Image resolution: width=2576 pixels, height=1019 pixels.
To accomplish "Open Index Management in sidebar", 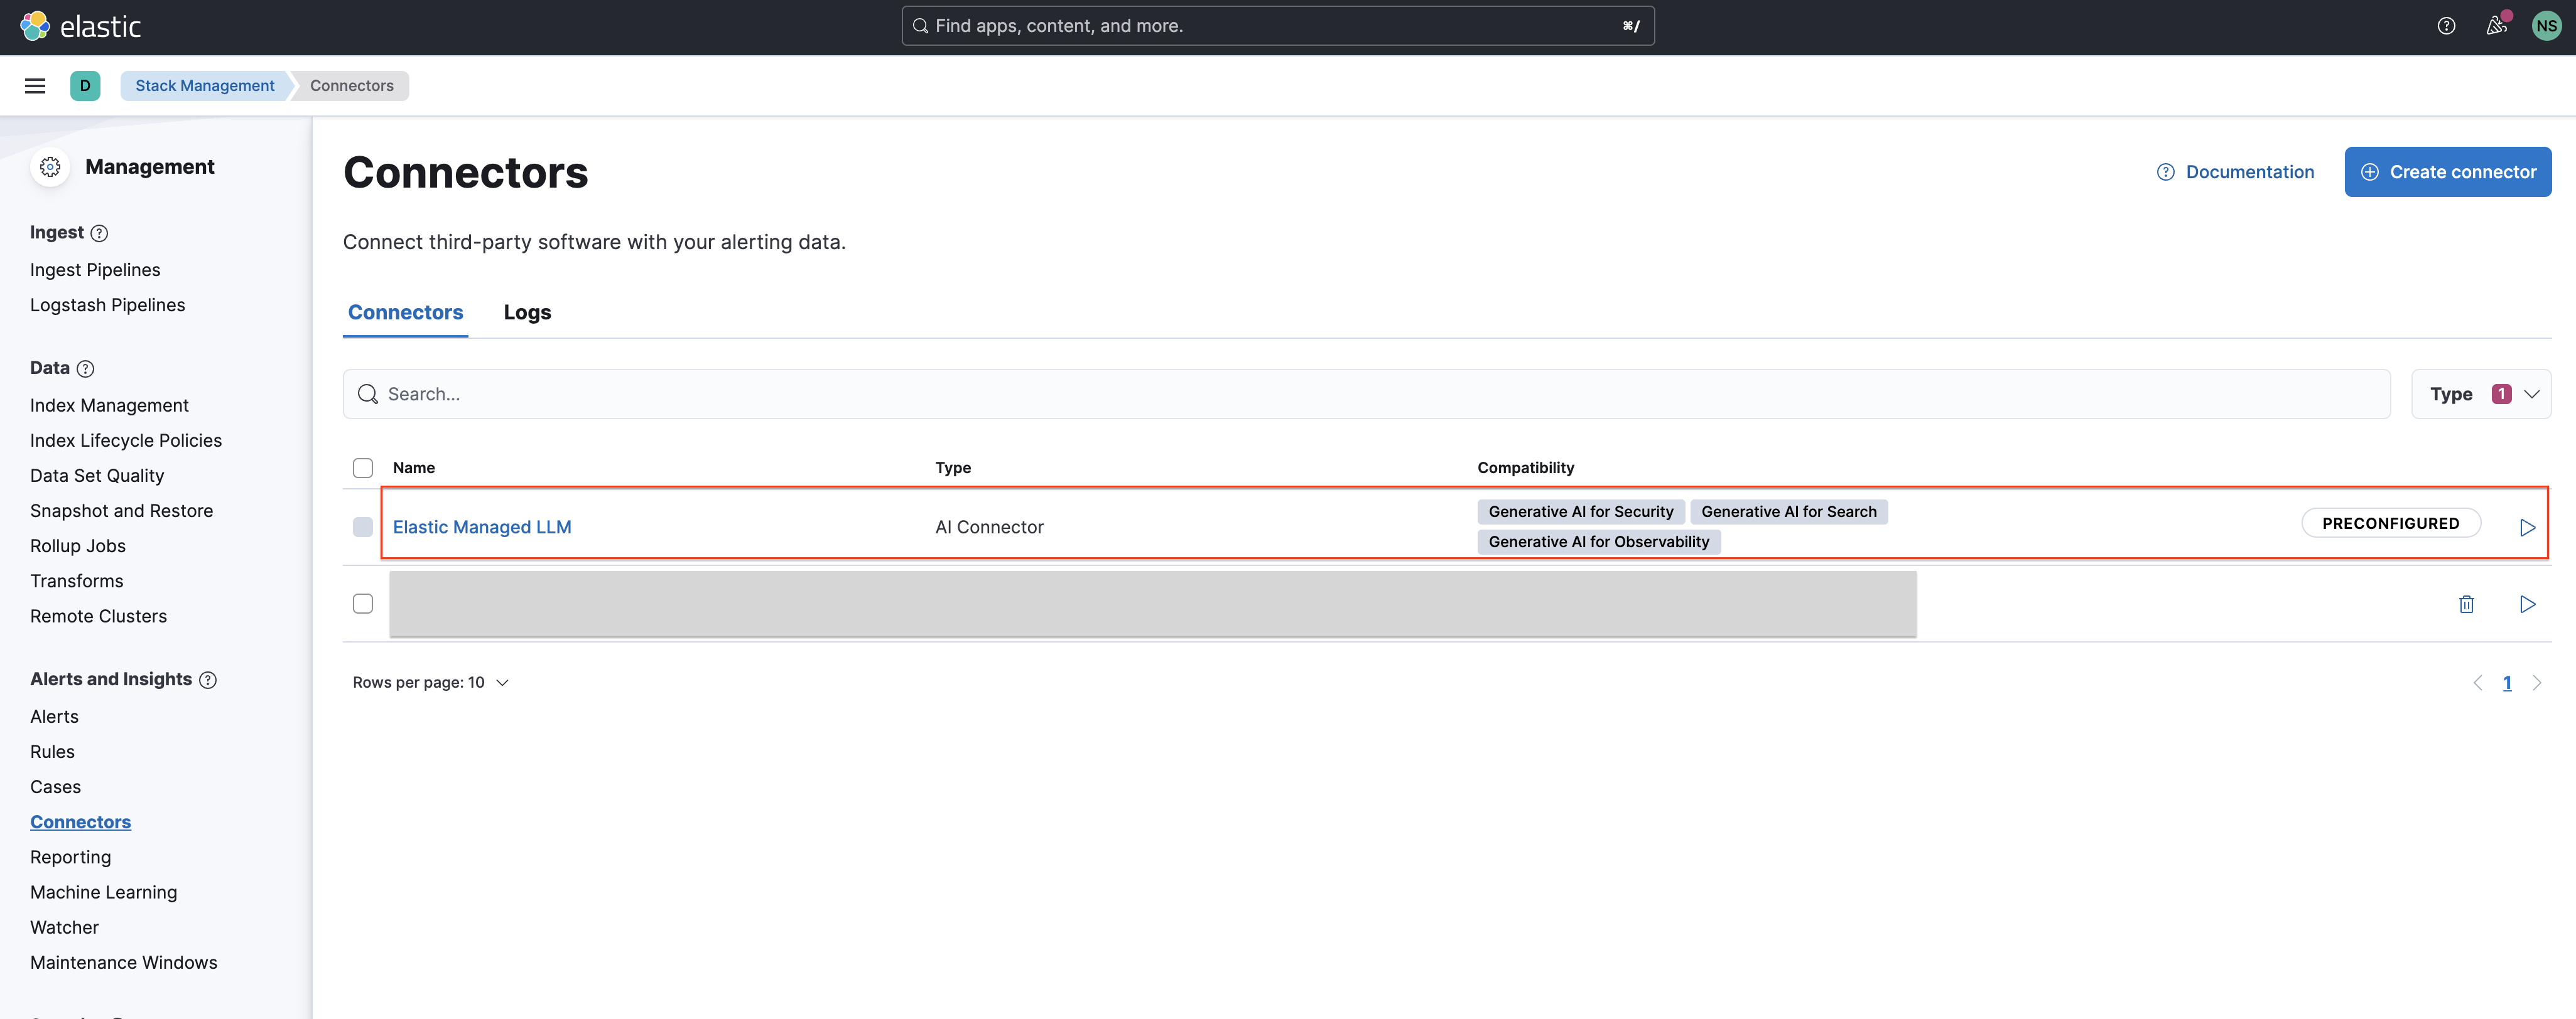I will 109,405.
